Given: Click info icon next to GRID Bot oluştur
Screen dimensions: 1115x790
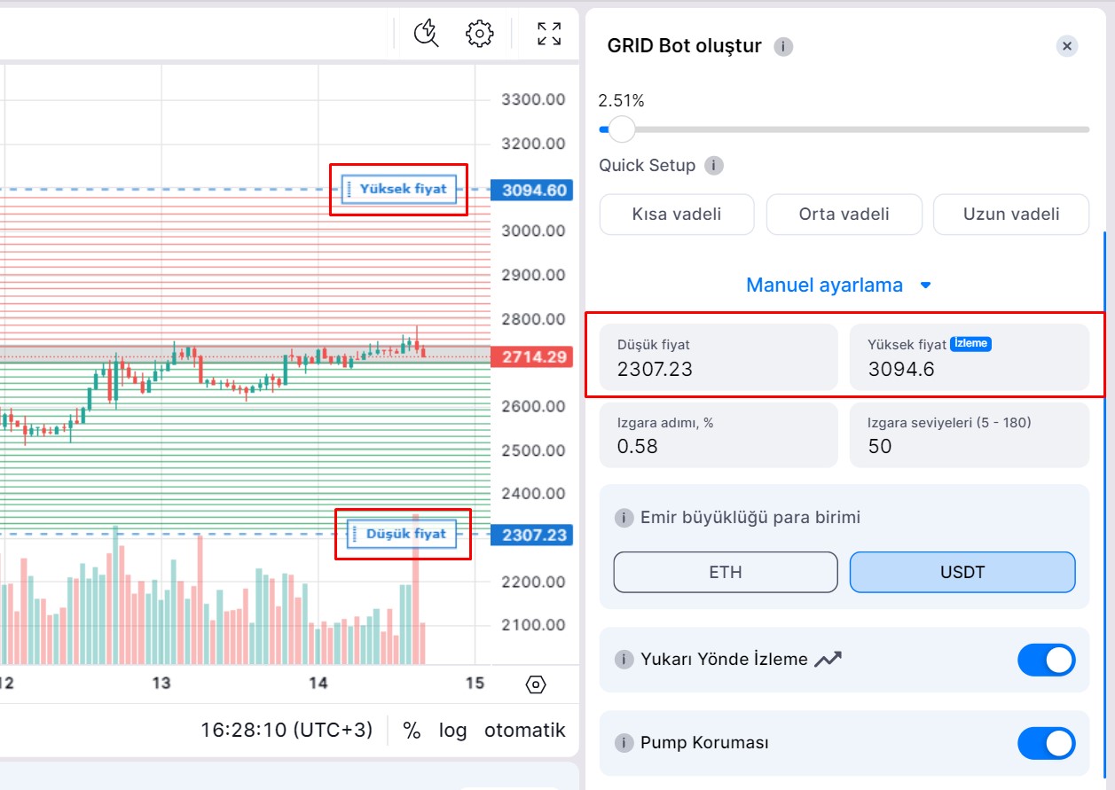Looking at the screenshot, I should coord(783,47).
